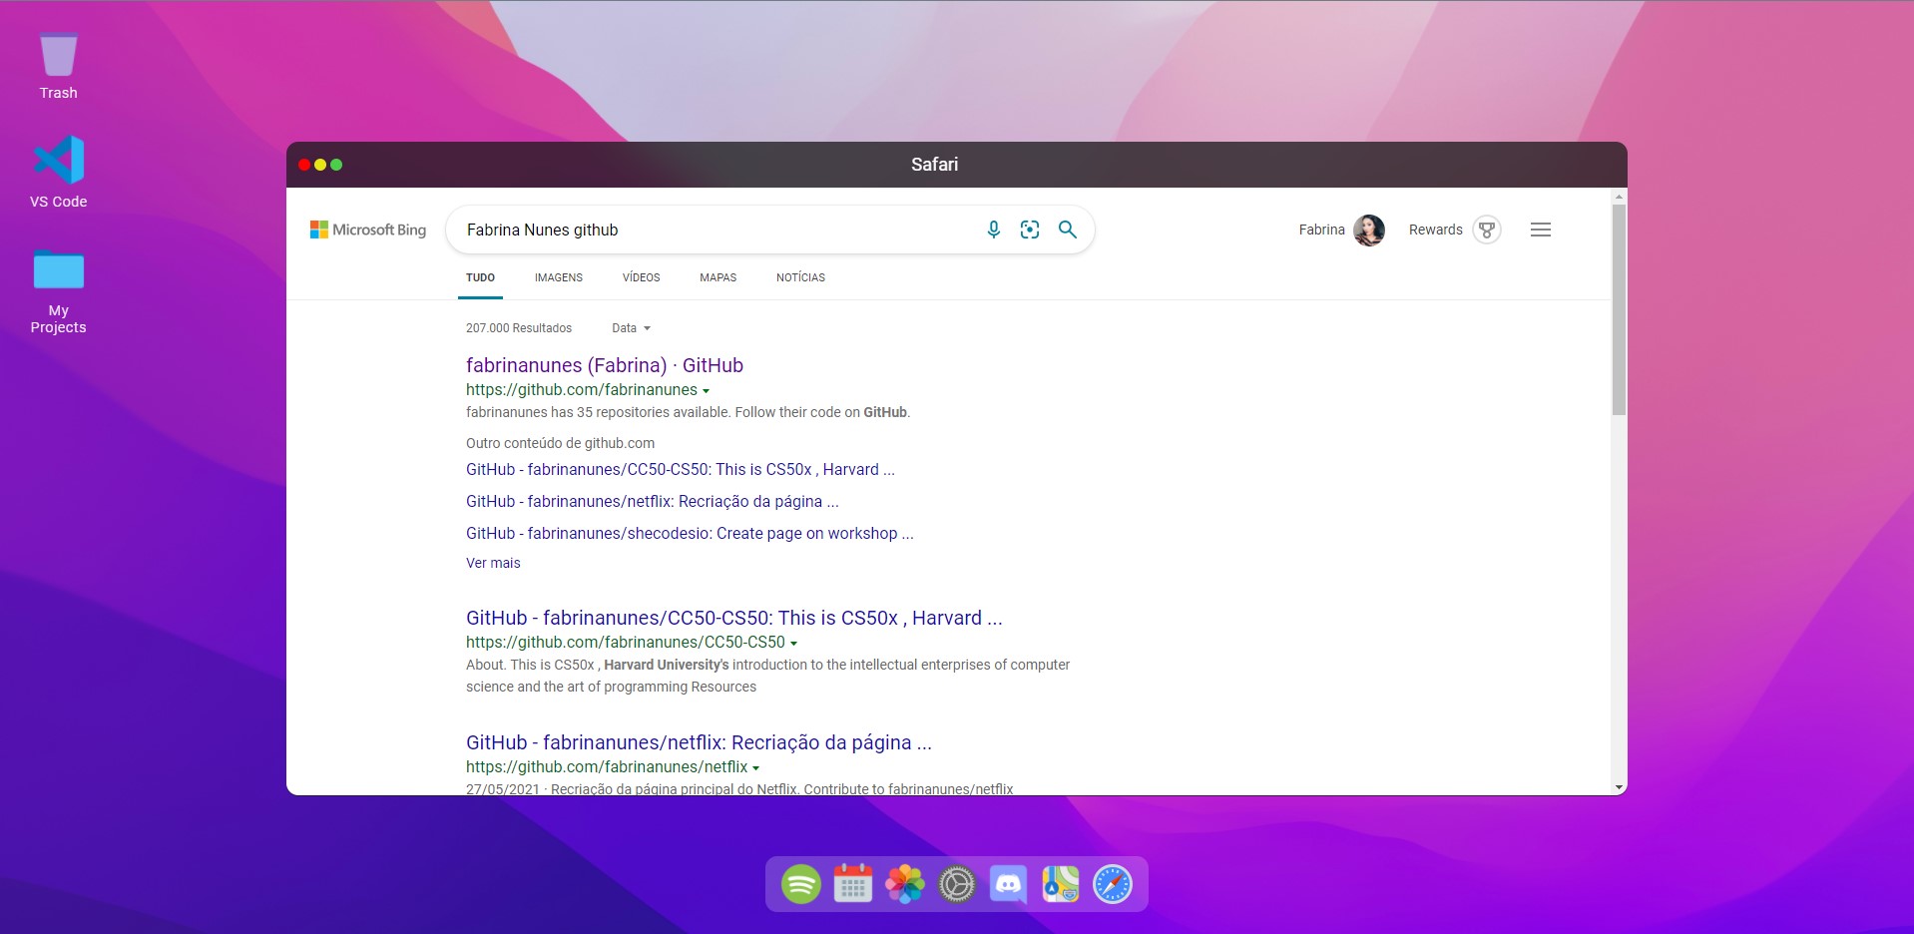Launch VS Code from the desktop
Image resolution: width=1914 pixels, height=934 pixels.
click(58, 160)
